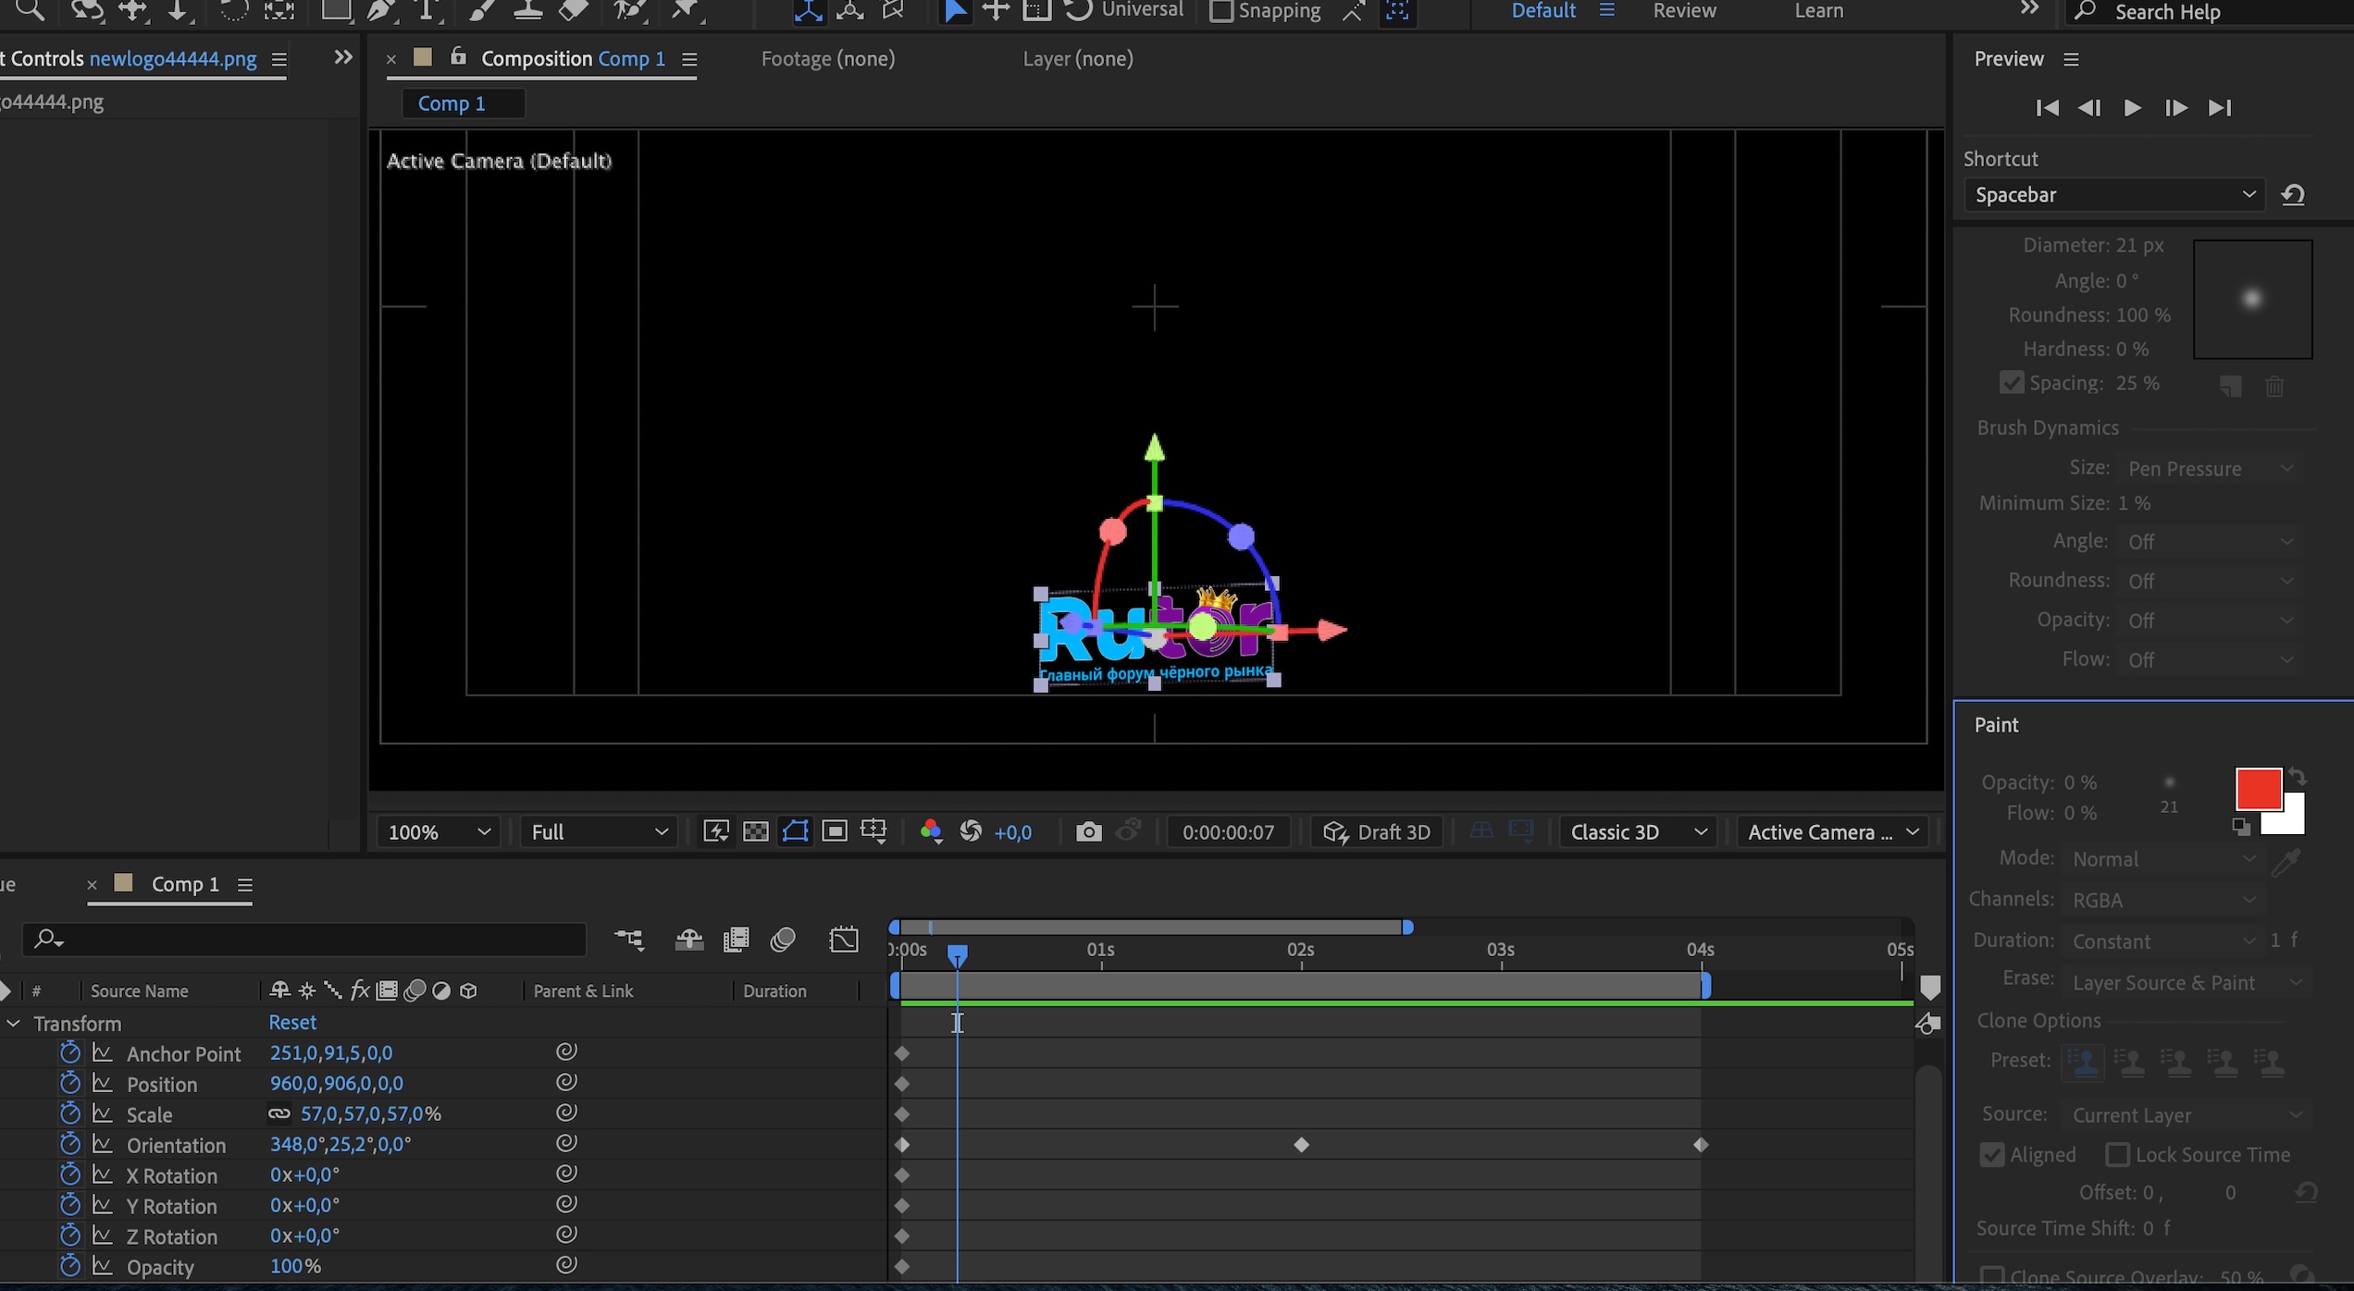This screenshot has width=2354, height=1291.
Task: Toggle mask and shape path visibility
Action: point(795,831)
